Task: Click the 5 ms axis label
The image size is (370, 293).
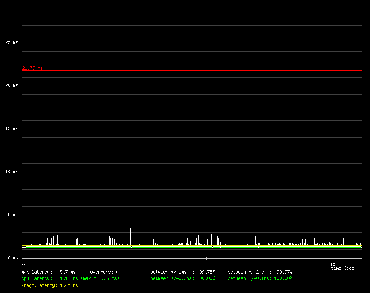Action: [13, 215]
